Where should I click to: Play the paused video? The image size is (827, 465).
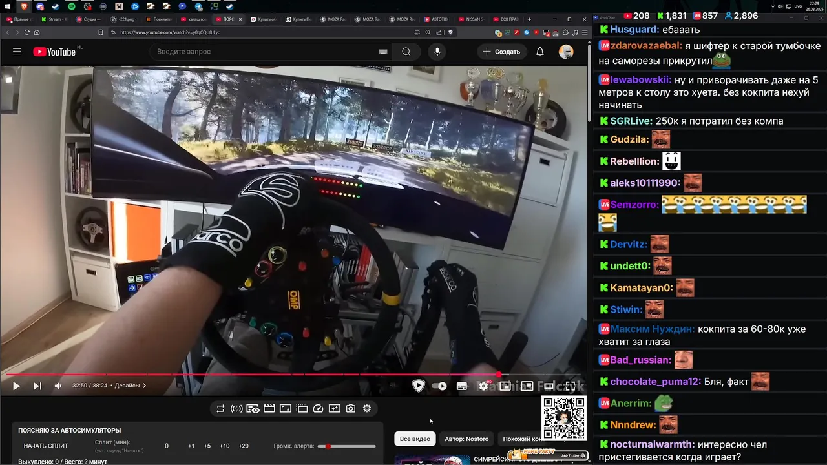(x=16, y=386)
